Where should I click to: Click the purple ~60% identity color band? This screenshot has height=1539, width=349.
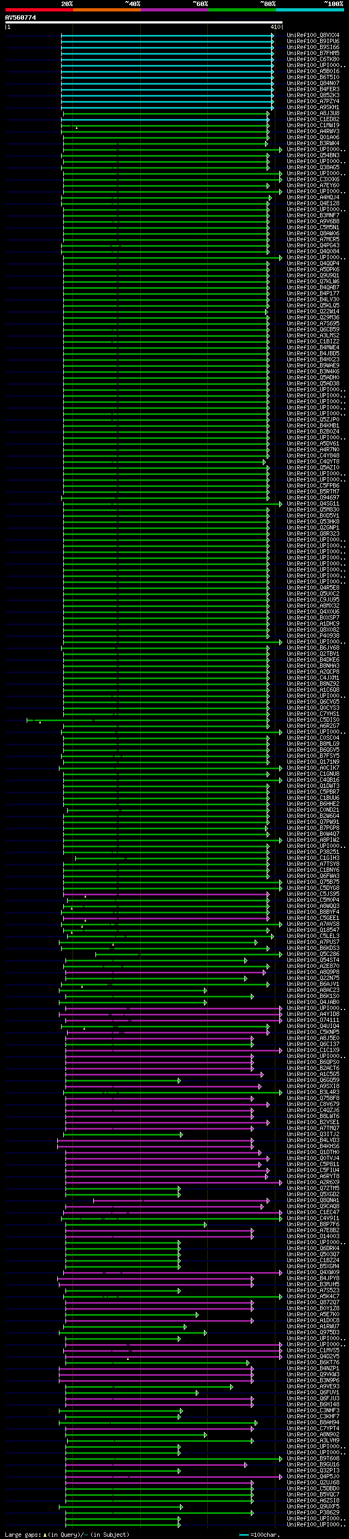click(174, 10)
